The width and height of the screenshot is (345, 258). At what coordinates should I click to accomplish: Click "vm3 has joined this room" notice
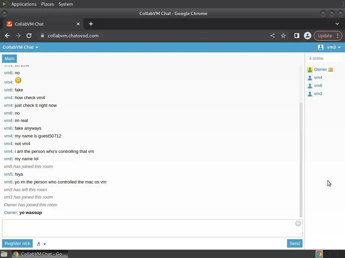pos(28,197)
